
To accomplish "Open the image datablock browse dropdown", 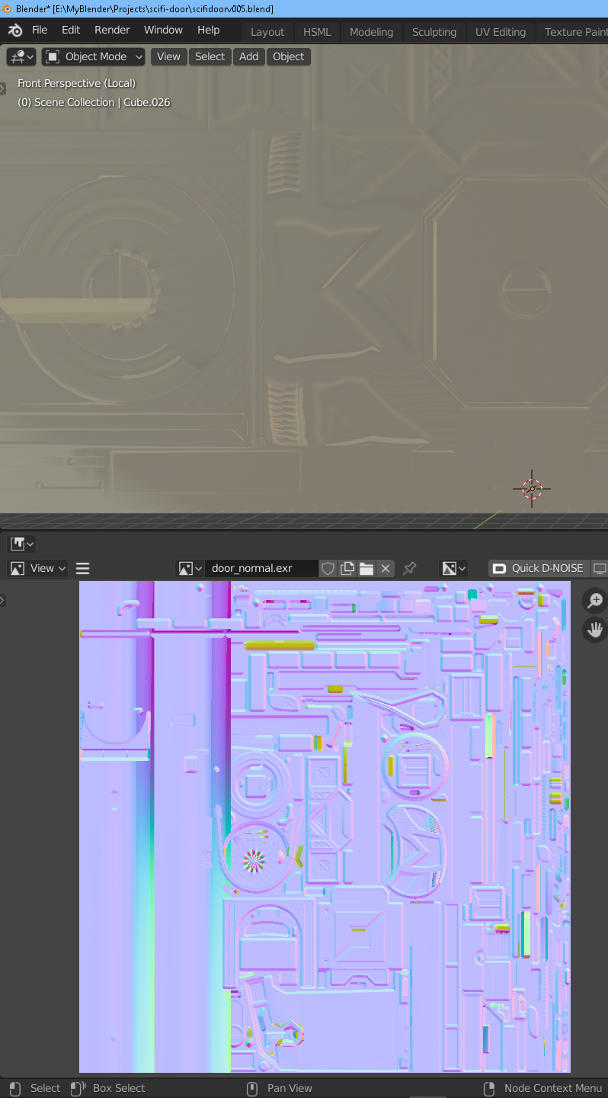I will click(190, 568).
